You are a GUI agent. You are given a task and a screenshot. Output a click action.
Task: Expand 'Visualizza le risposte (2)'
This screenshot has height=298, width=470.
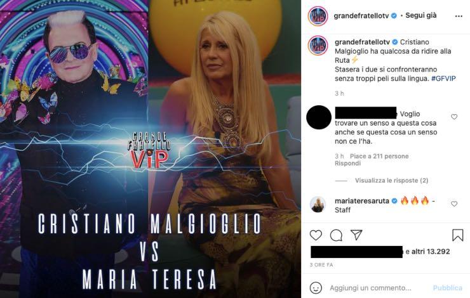click(391, 181)
